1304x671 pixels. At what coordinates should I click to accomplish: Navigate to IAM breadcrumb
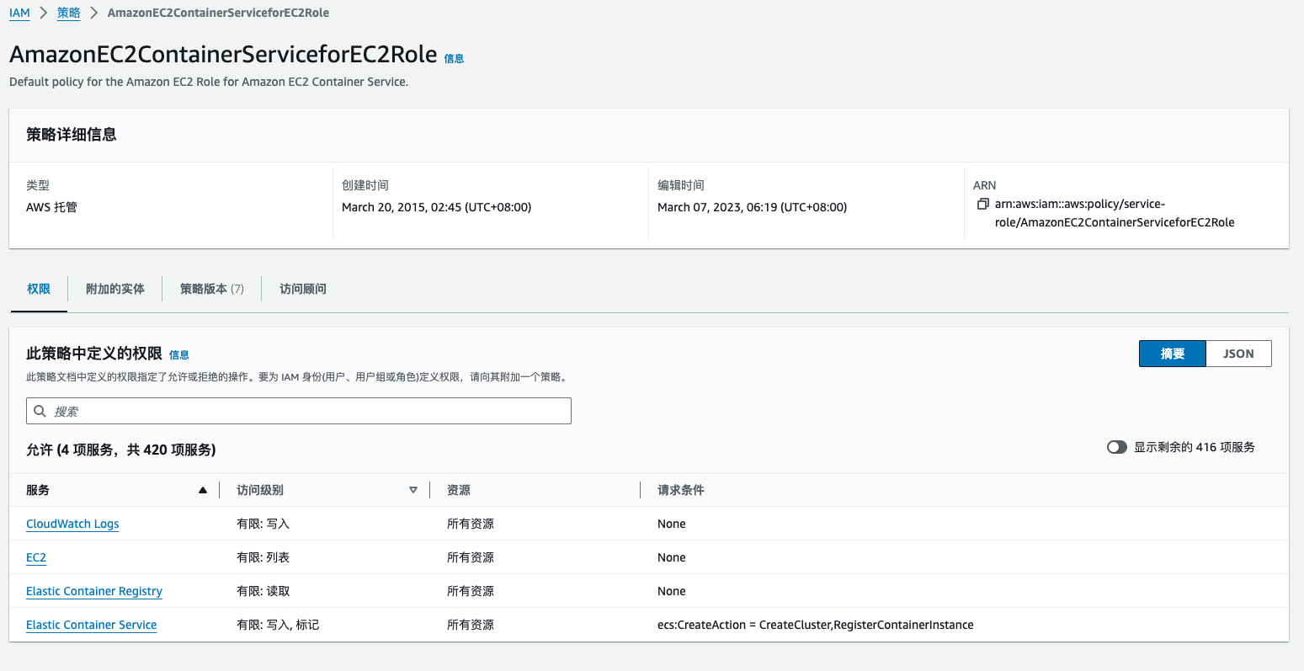click(x=19, y=13)
